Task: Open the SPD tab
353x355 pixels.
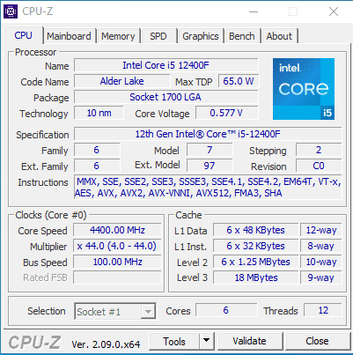Action: (158, 36)
